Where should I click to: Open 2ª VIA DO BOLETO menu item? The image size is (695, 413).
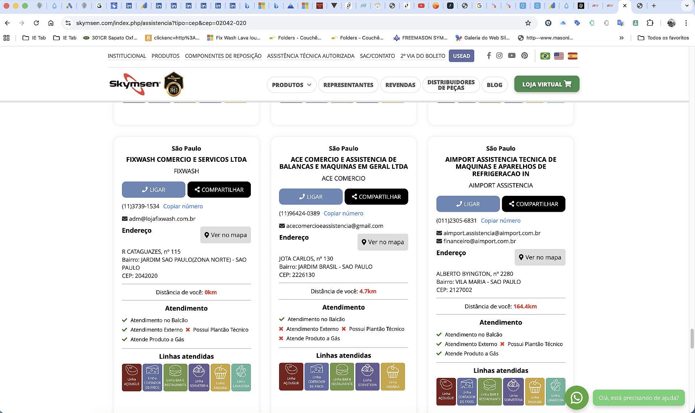point(423,56)
